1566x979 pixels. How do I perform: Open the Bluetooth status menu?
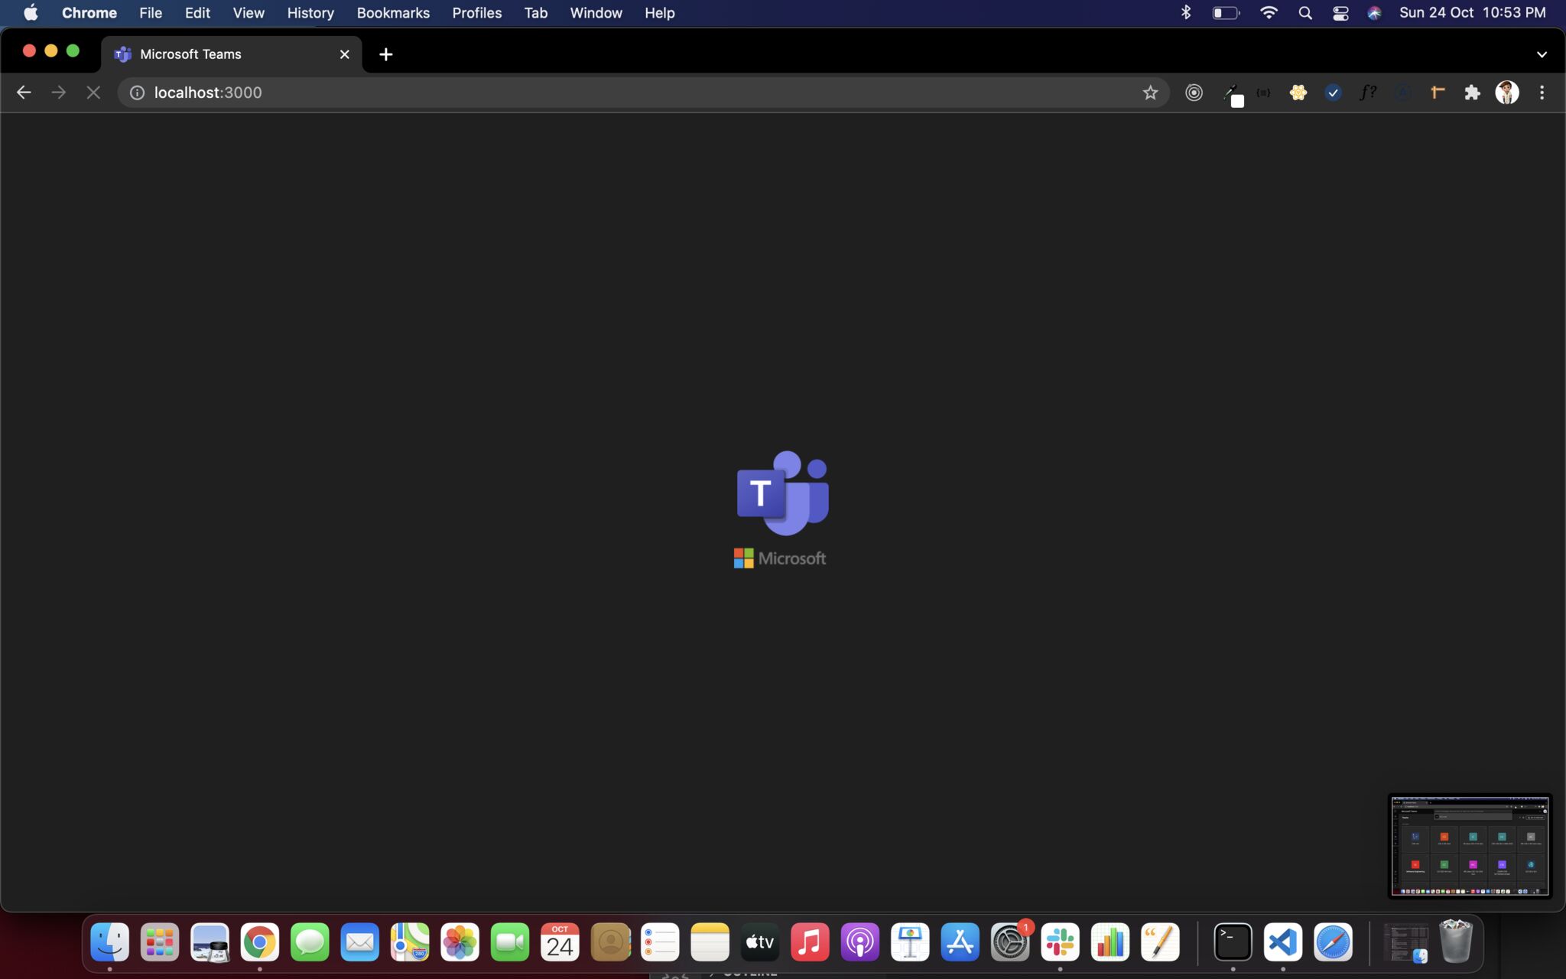(x=1186, y=13)
